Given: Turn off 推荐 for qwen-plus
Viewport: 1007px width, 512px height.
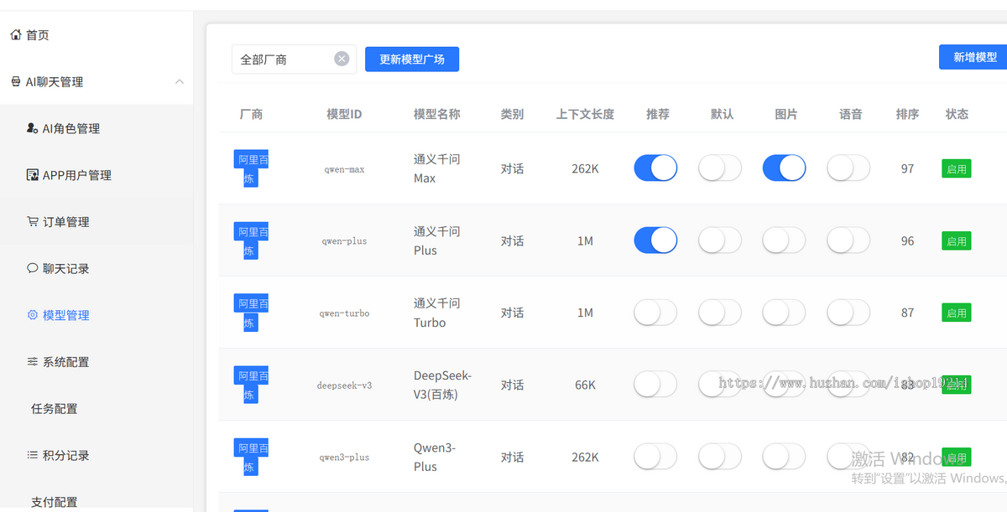Looking at the screenshot, I should point(655,240).
